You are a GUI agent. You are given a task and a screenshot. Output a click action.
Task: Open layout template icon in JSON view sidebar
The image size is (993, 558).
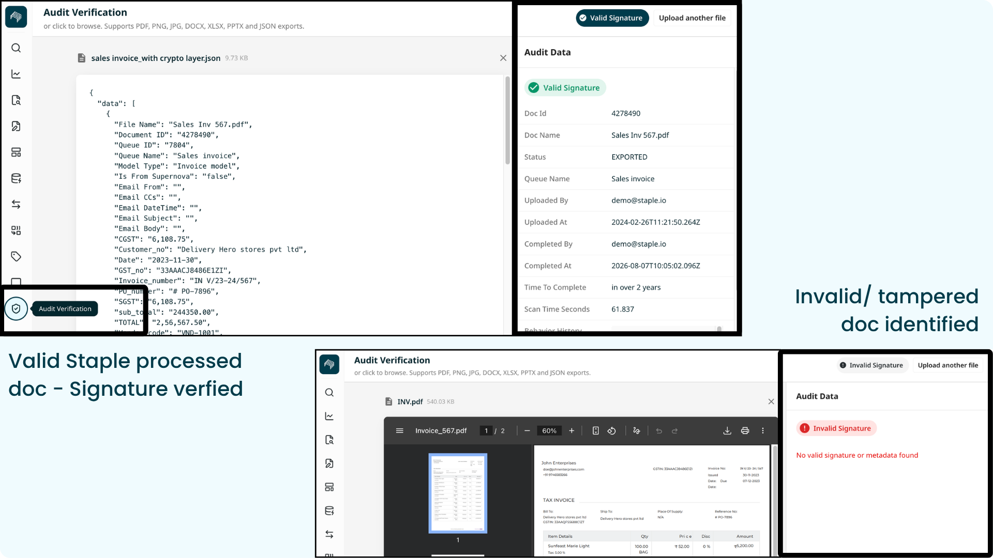click(16, 152)
